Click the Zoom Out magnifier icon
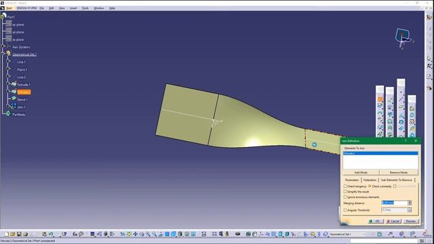Screen dimensions: 434x244 point(155,235)
